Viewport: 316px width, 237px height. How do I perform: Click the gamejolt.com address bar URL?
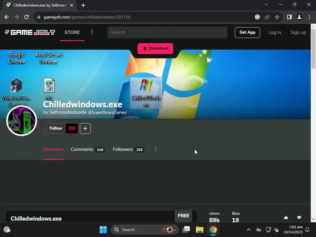click(x=87, y=17)
